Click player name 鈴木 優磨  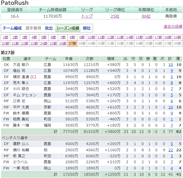coord(21,113)
